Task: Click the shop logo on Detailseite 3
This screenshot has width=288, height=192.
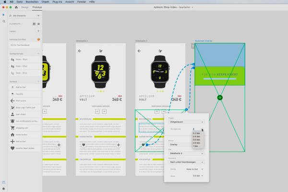Action: pos(160,51)
